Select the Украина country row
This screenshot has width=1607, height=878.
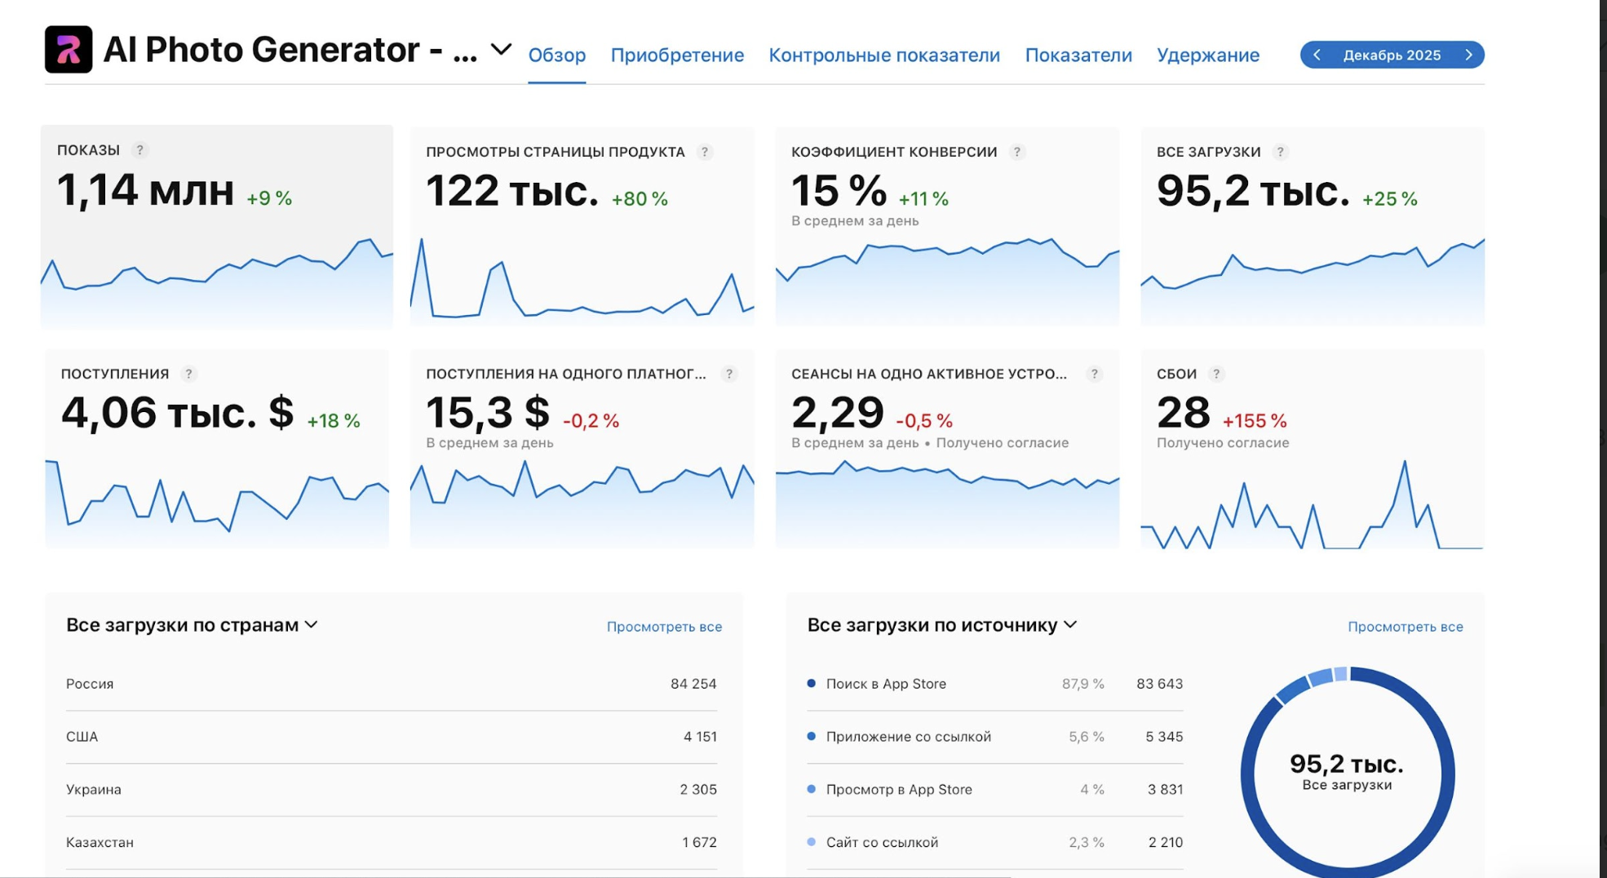pyautogui.click(x=392, y=790)
